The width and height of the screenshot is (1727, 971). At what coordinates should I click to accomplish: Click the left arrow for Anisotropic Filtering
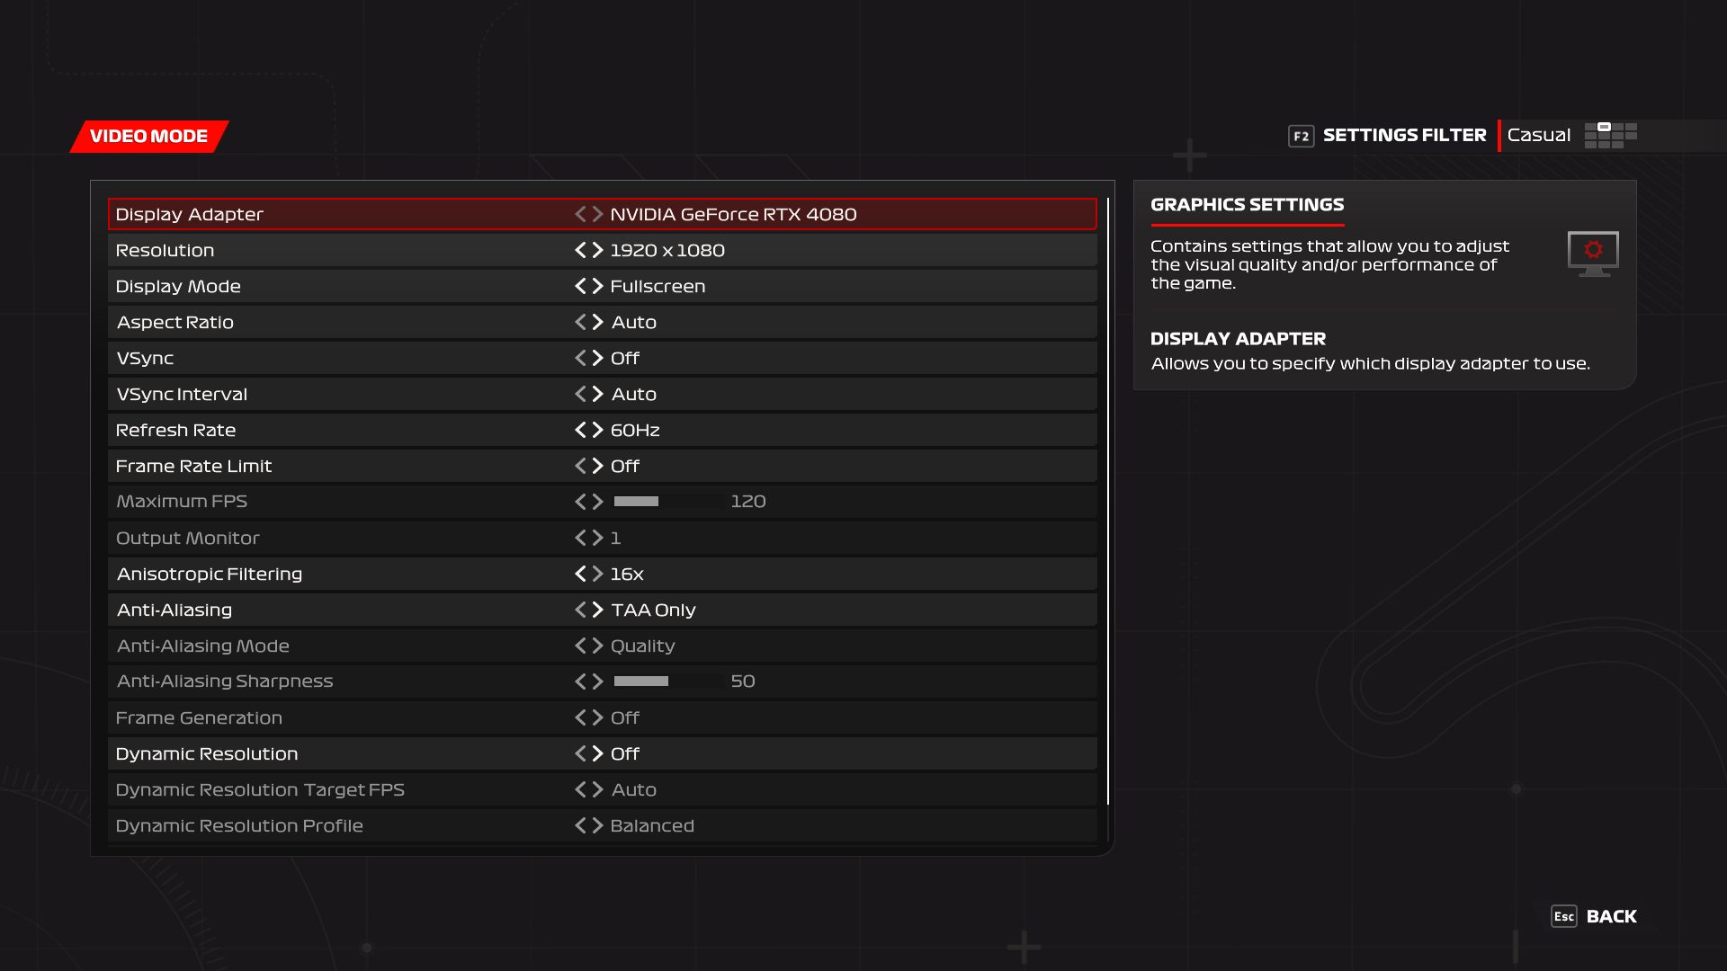580,574
